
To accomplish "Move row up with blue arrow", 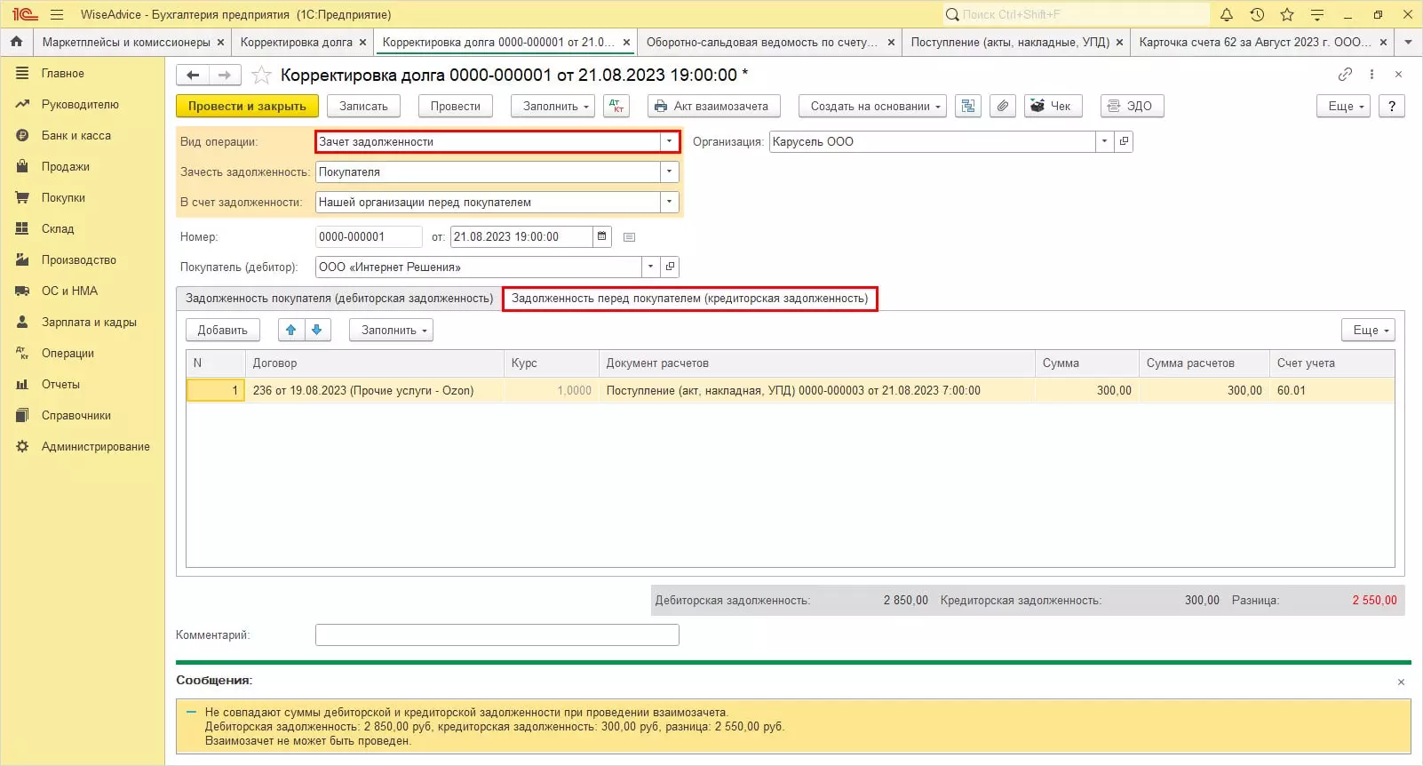I will (290, 330).
